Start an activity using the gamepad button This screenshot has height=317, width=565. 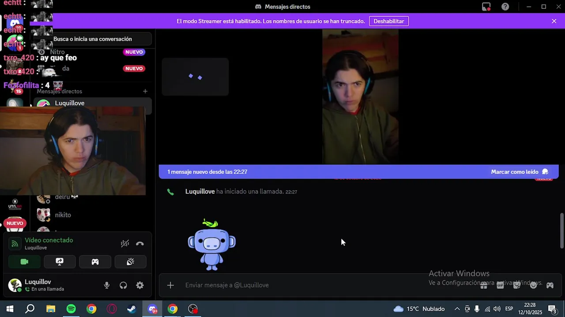click(x=95, y=262)
